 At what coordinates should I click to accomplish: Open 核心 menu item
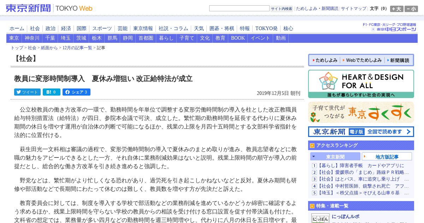pos(288,29)
